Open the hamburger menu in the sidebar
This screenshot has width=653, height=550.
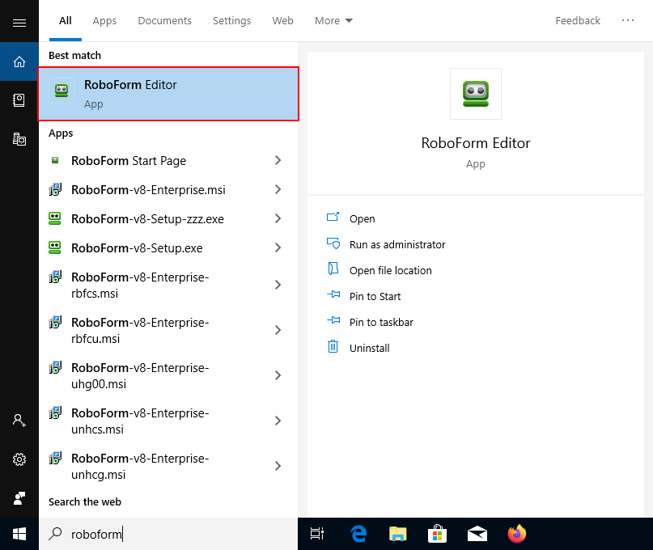pyautogui.click(x=19, y=21)
